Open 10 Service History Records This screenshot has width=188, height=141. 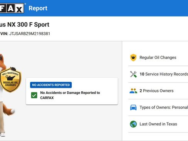pyautogui.click(x=158, y=74)
